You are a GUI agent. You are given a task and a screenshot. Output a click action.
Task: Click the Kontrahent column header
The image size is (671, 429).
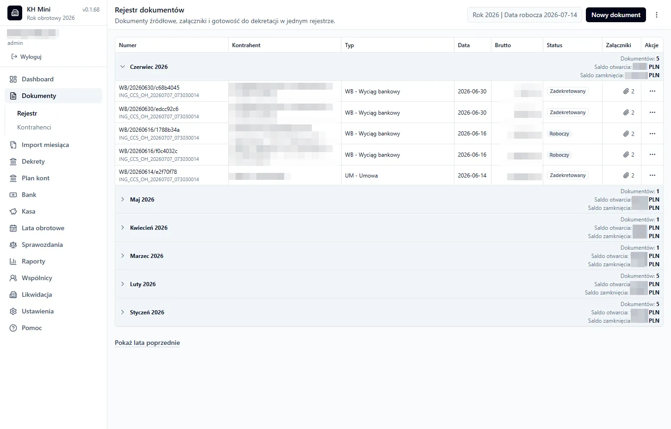click(x=246, y=45)
